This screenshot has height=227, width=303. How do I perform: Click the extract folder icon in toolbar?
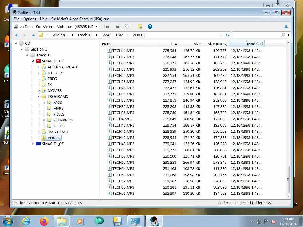click(140, 27)
